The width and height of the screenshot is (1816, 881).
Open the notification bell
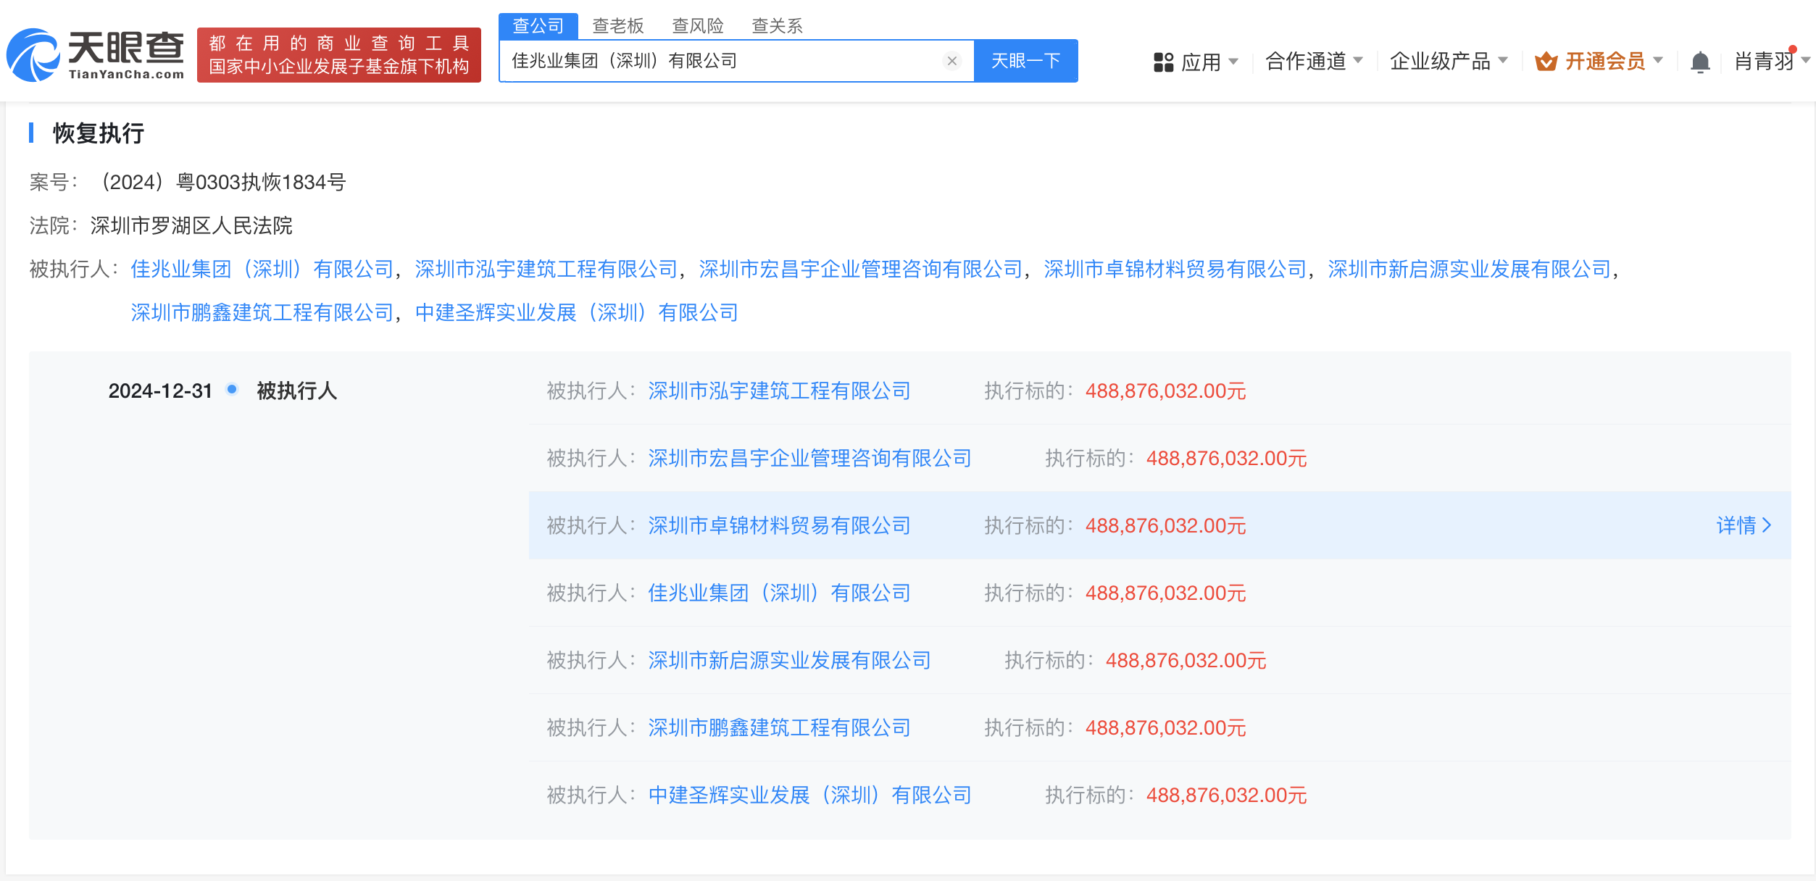1700,62
